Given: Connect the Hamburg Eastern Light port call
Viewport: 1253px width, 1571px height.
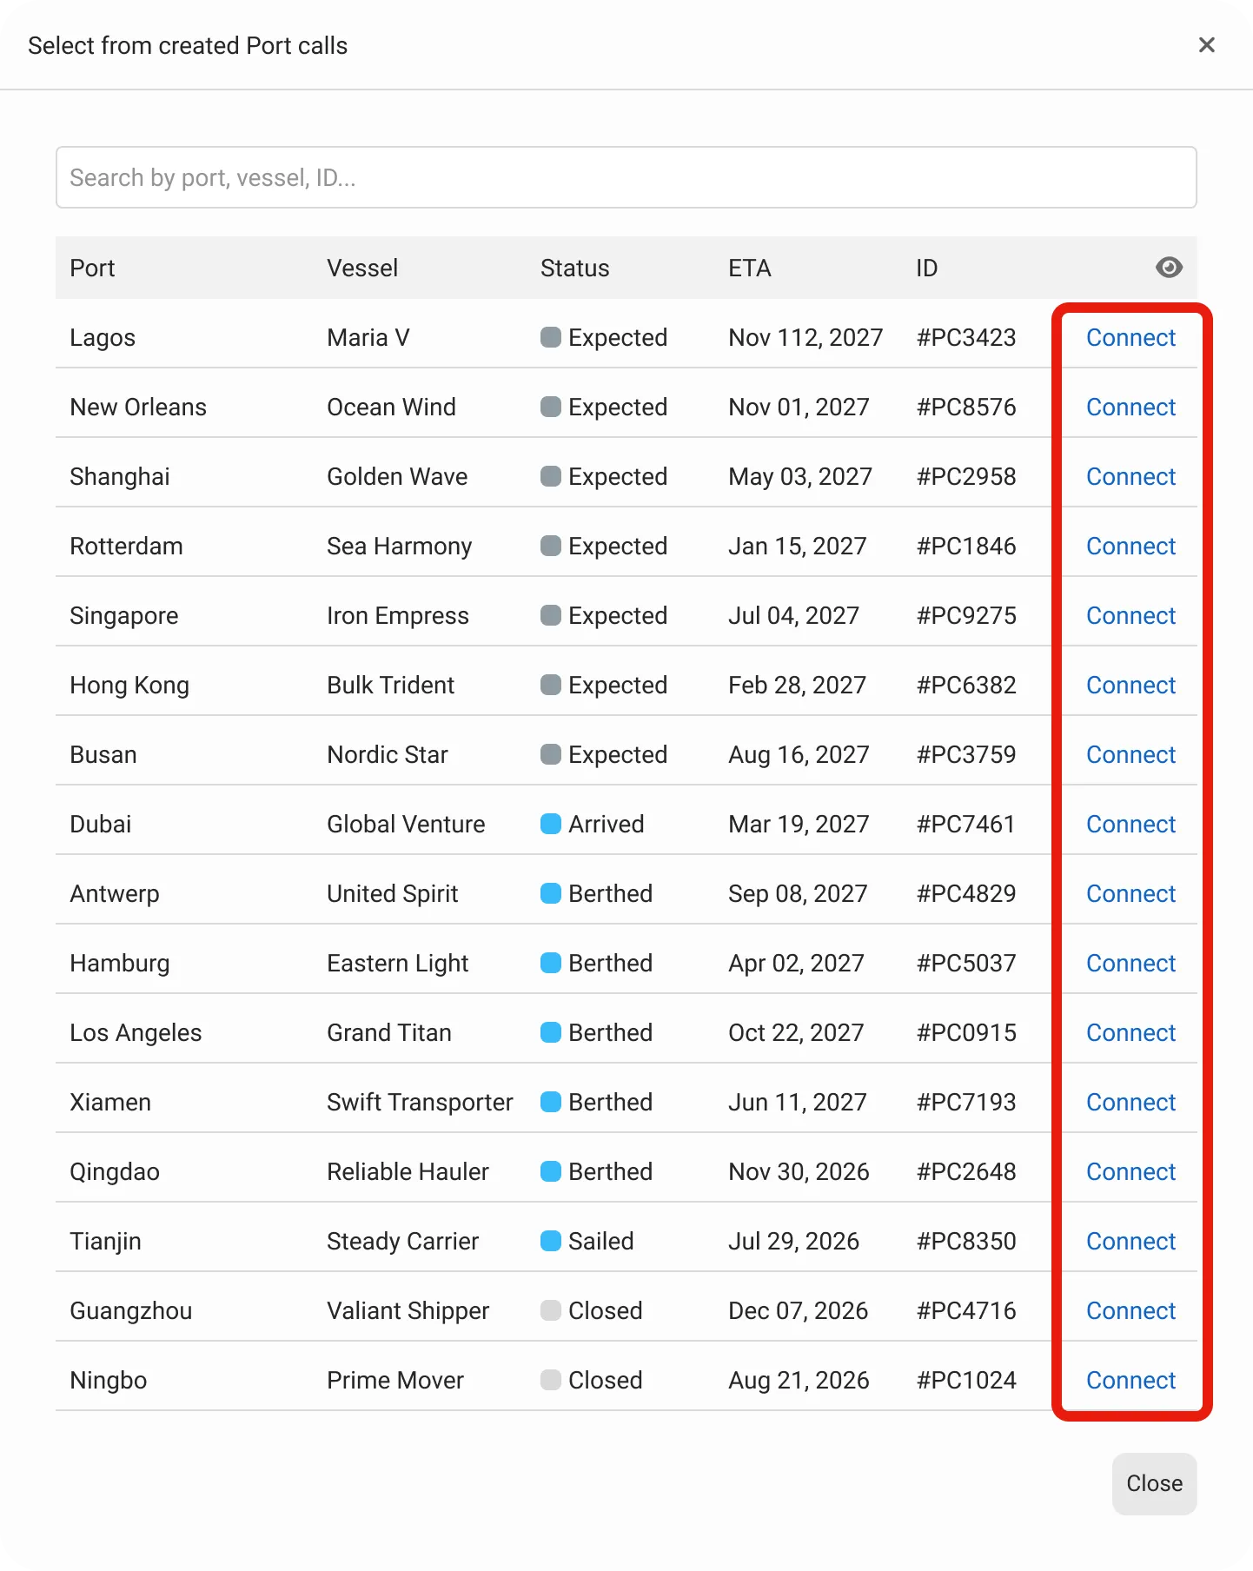Looking at the screenshot, I should (x=1130, y=963).
